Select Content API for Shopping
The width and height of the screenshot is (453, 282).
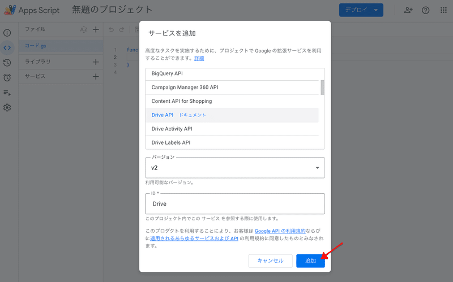point(232,101)
